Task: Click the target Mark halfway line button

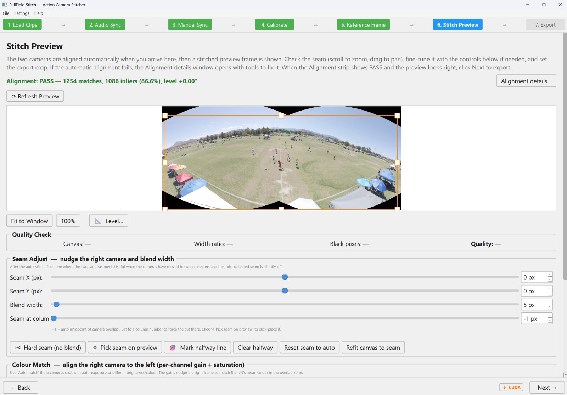Action: [198, 348]
